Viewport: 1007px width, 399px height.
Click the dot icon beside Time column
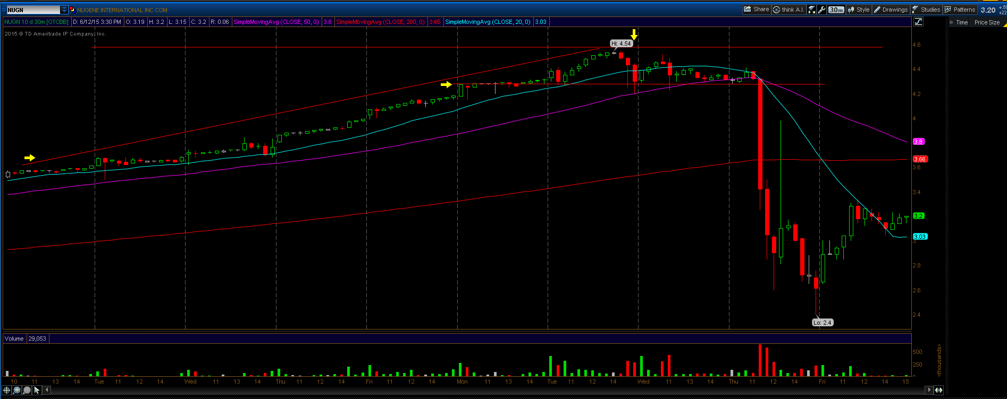pos(951,22)
